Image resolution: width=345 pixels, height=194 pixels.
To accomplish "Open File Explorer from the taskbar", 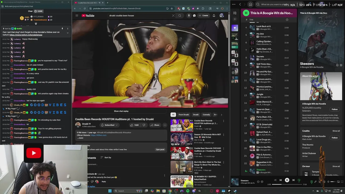I will pyautogui.click(x=158, y=191).
